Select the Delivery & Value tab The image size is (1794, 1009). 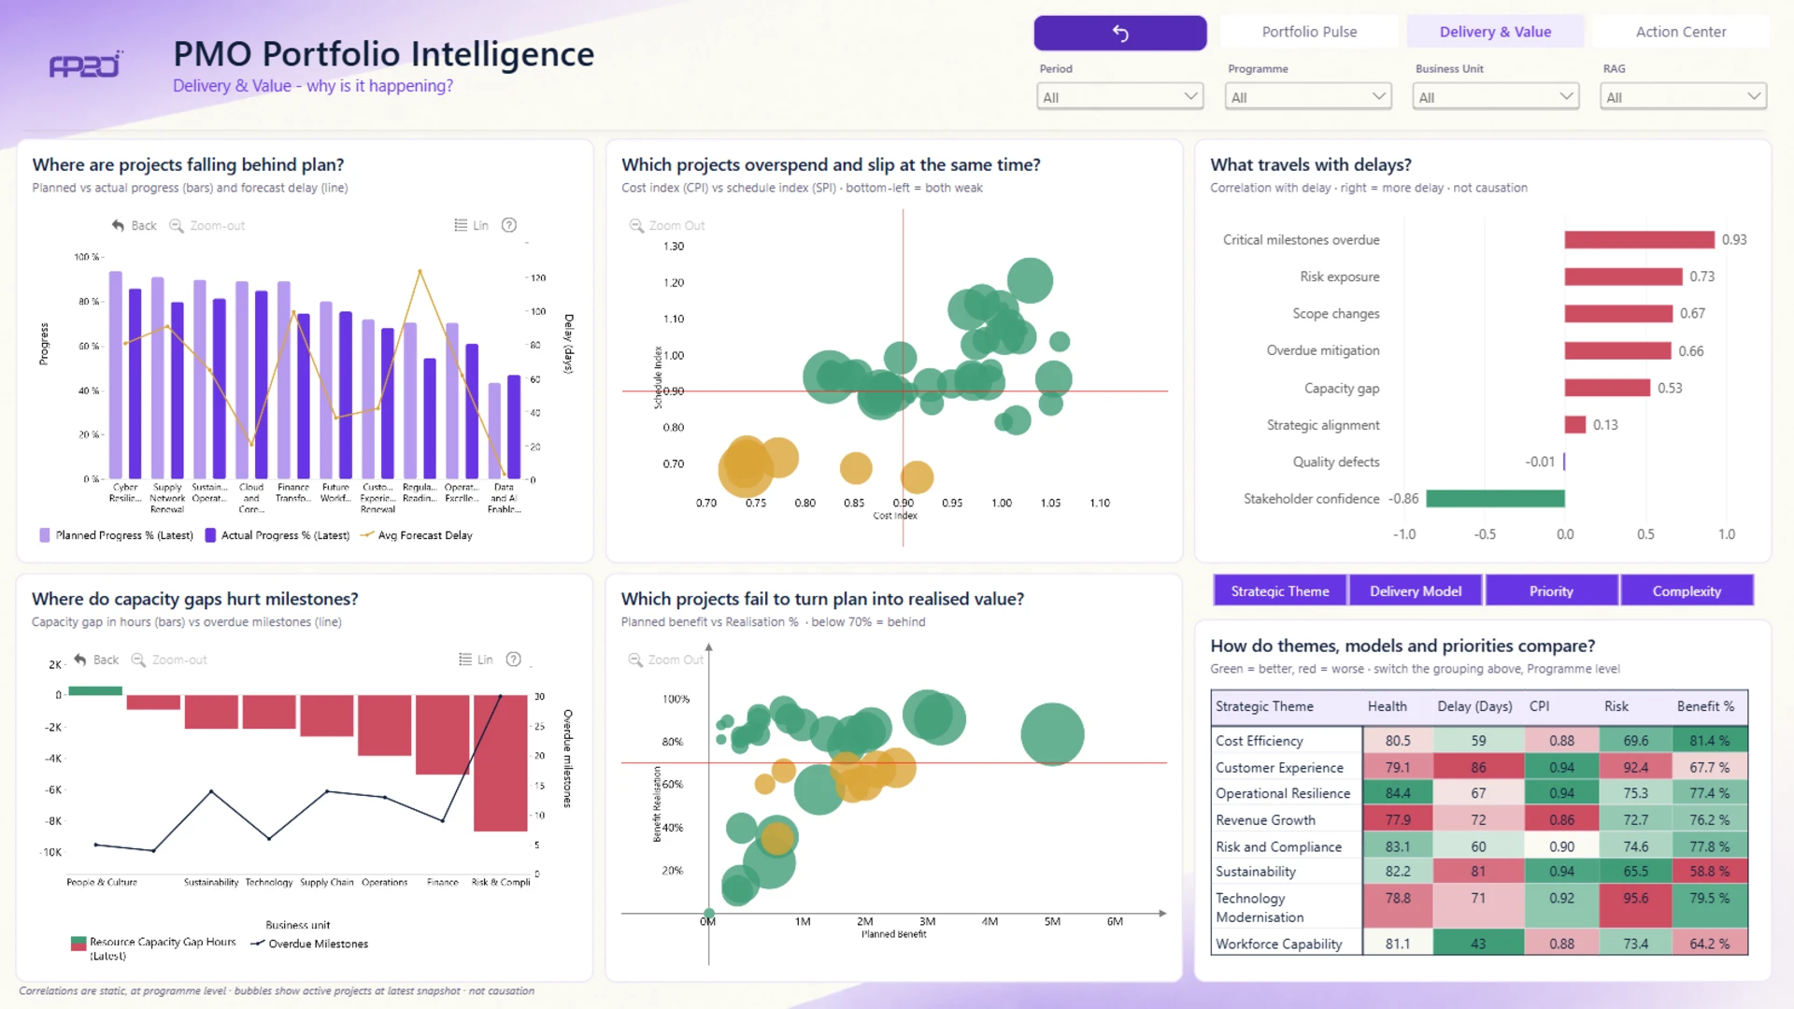point(1495,32)
